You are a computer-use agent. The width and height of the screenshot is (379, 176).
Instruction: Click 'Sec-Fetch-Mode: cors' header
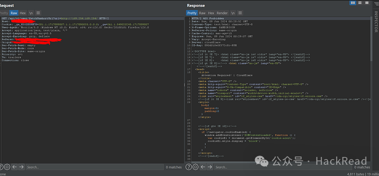coord(18,48)
